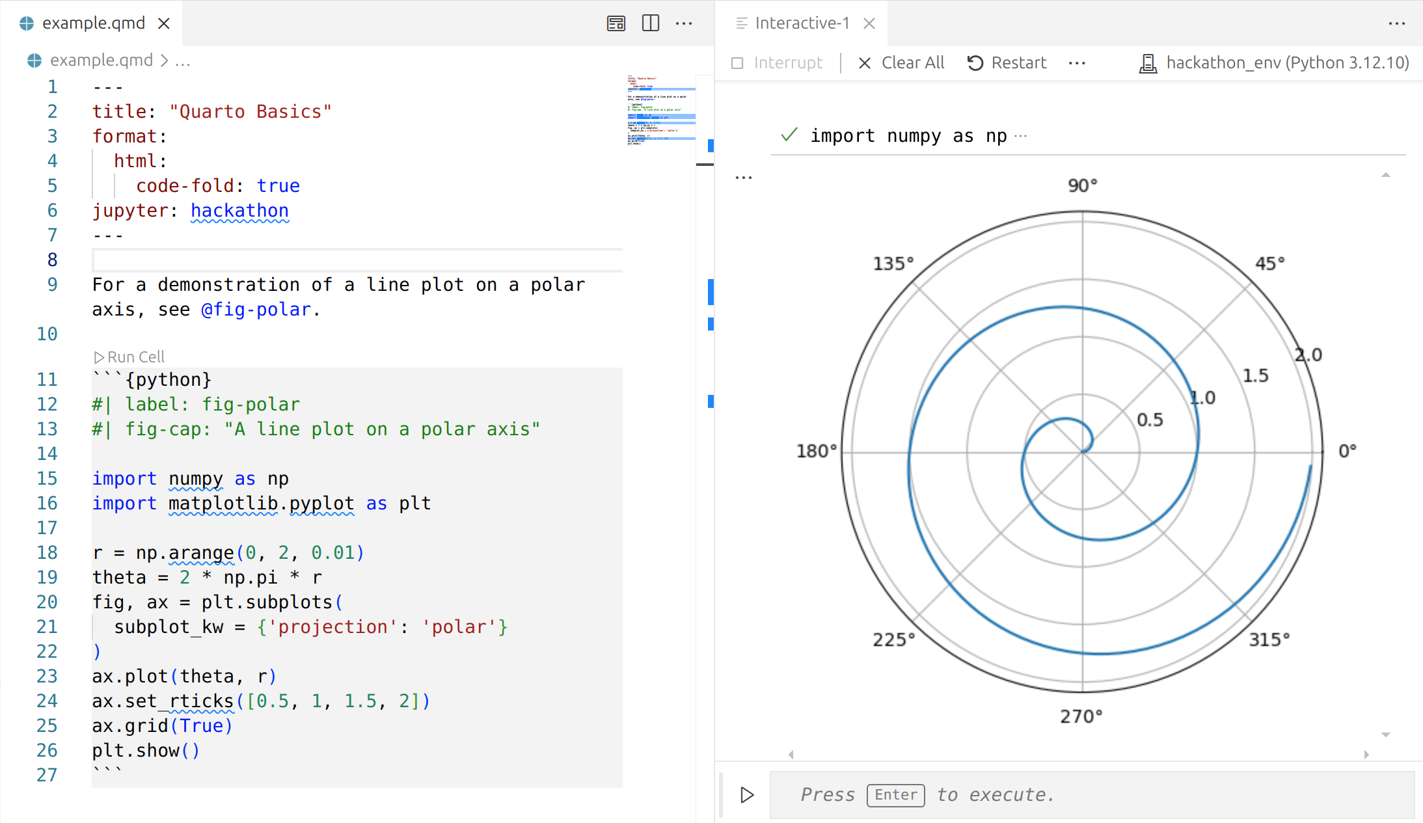
Task: Click the @fig-polar cross reference
Action: pyautogui.click(x=256, y=310)
